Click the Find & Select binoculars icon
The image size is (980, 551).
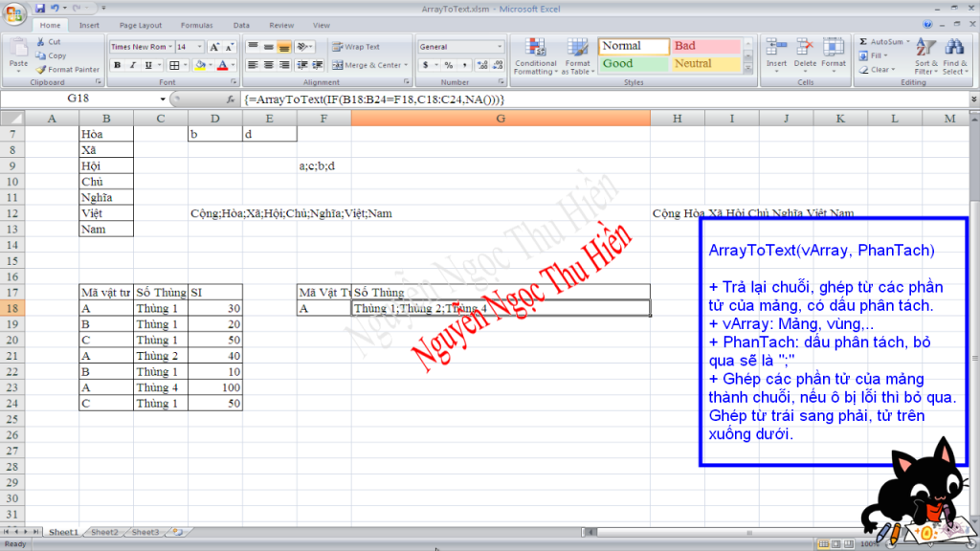[x=953, y=55]
